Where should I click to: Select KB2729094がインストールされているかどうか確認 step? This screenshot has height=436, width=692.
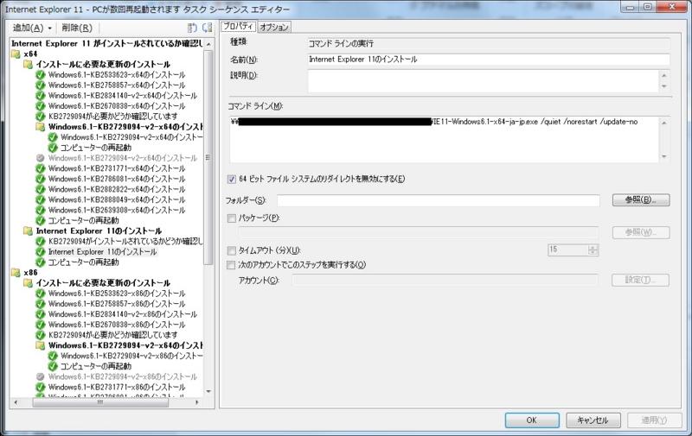(125, 242)
